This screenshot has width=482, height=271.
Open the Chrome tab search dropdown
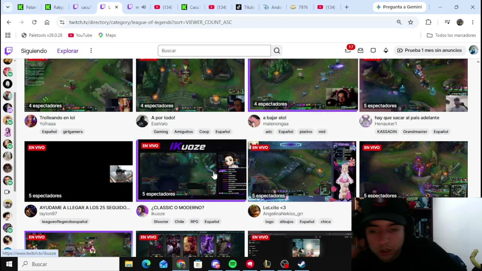click(x=8, y=7)
